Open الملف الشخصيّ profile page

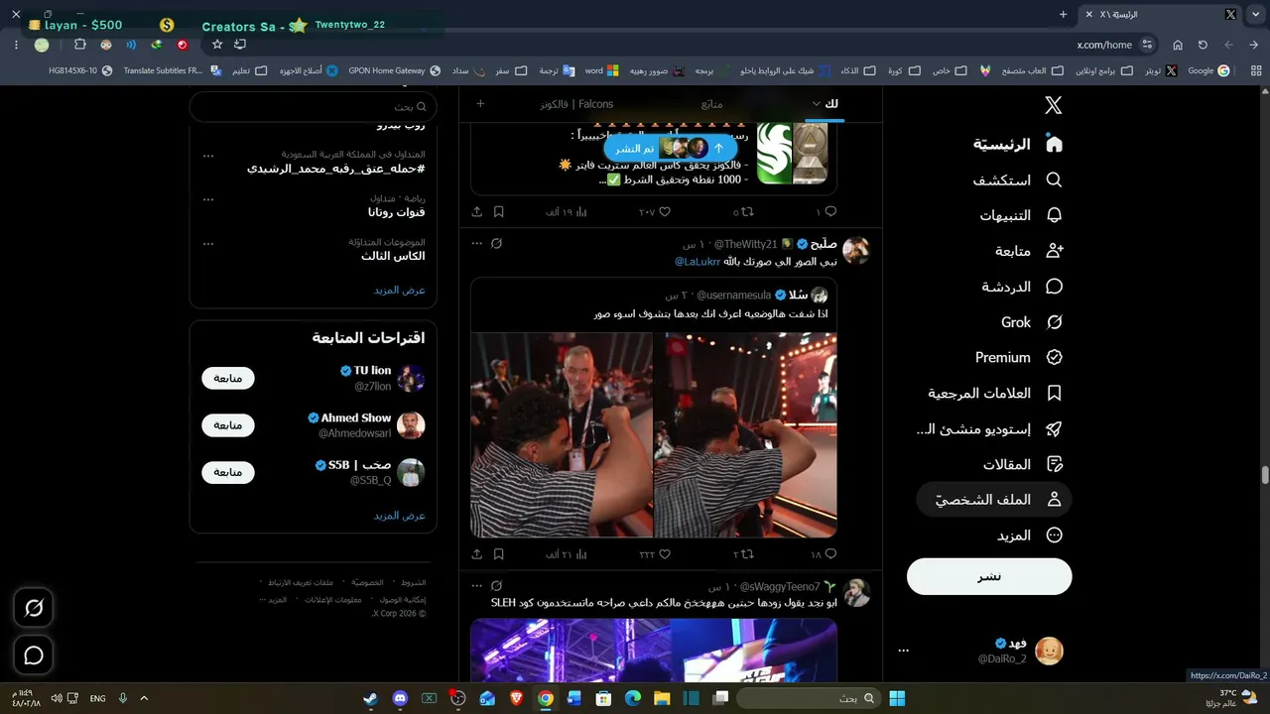pos(995,500)
